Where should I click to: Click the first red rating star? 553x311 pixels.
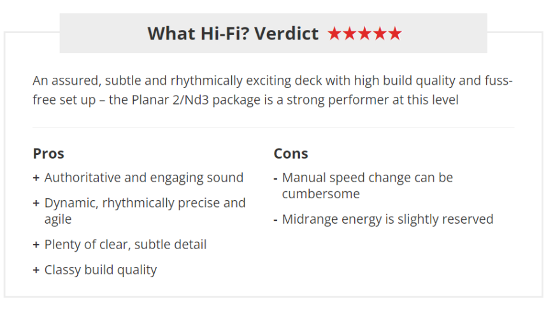click(334, 34)
